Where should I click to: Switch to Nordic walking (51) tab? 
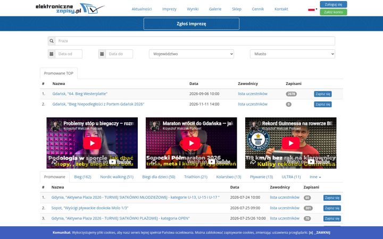pyautogui.click(x=116, y=177)
